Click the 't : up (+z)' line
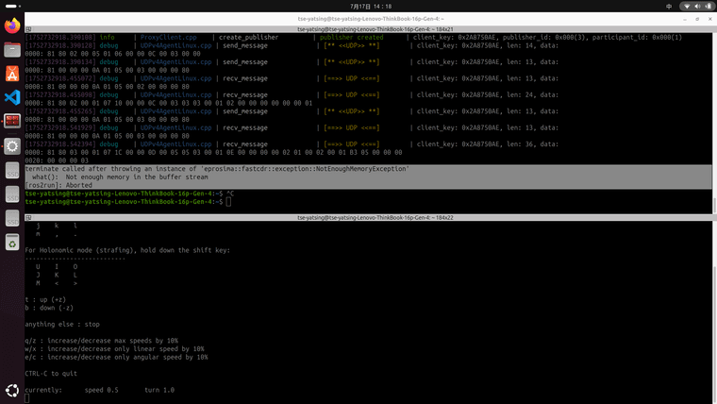Viewport: 717px width, 404px height. (x=45, y=299)
